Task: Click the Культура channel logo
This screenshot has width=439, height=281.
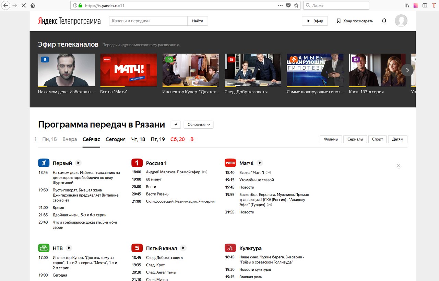Action: coord(230,248)
